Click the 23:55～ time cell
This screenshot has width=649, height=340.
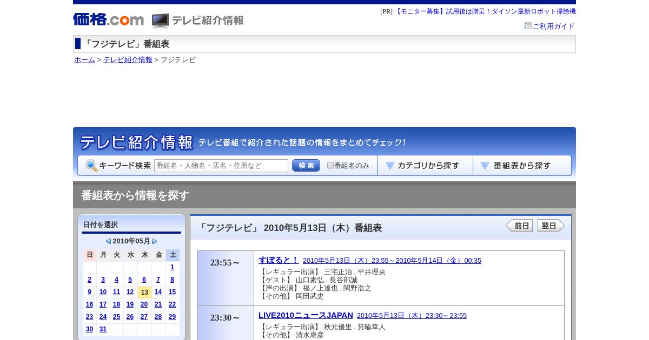coord(226,278)
